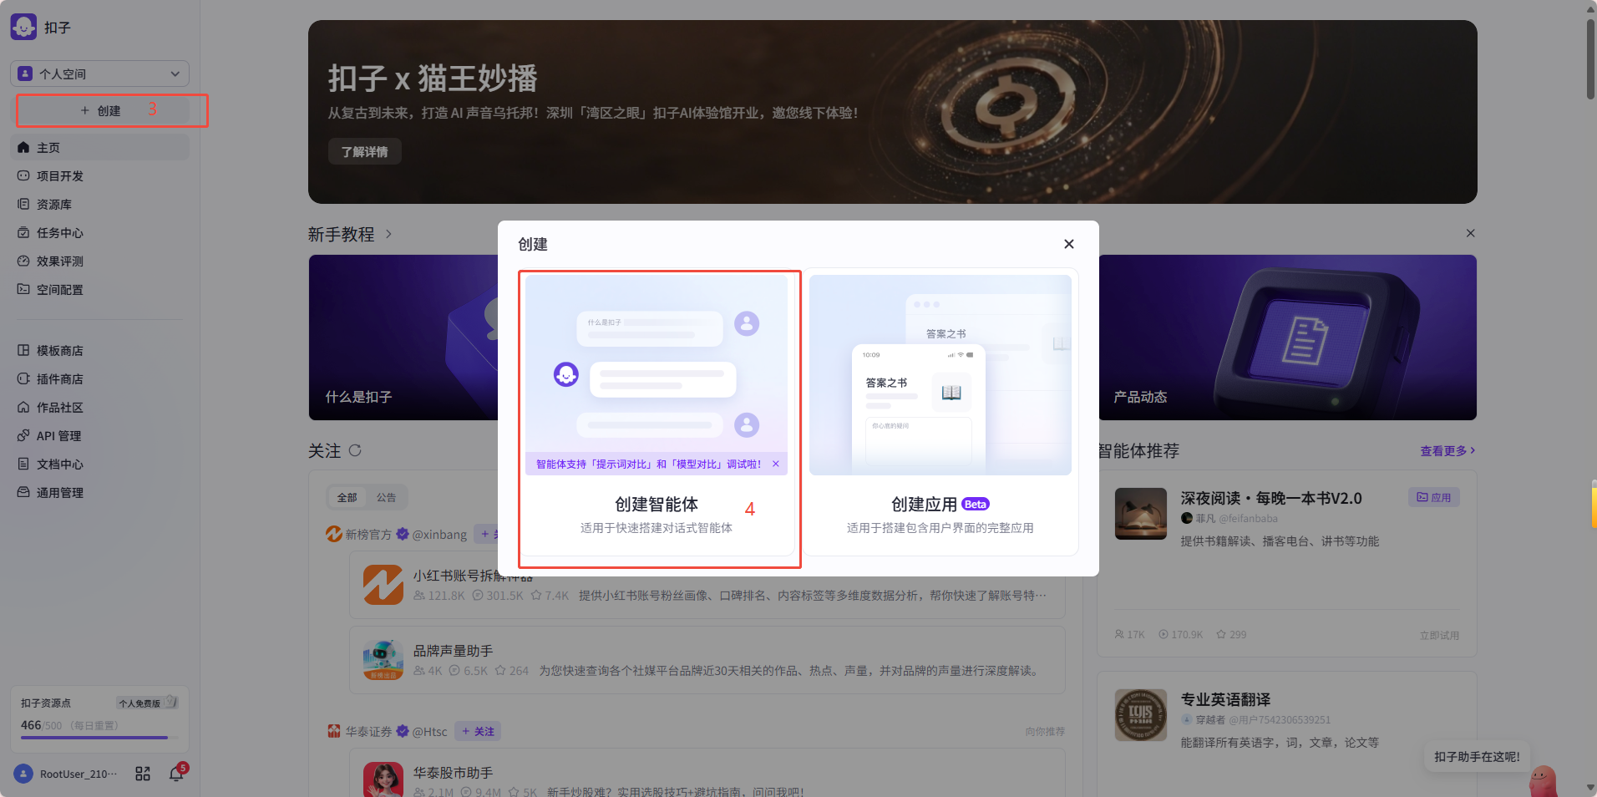
Task: Refresh the 关注 feed icon
Action: 355,450
